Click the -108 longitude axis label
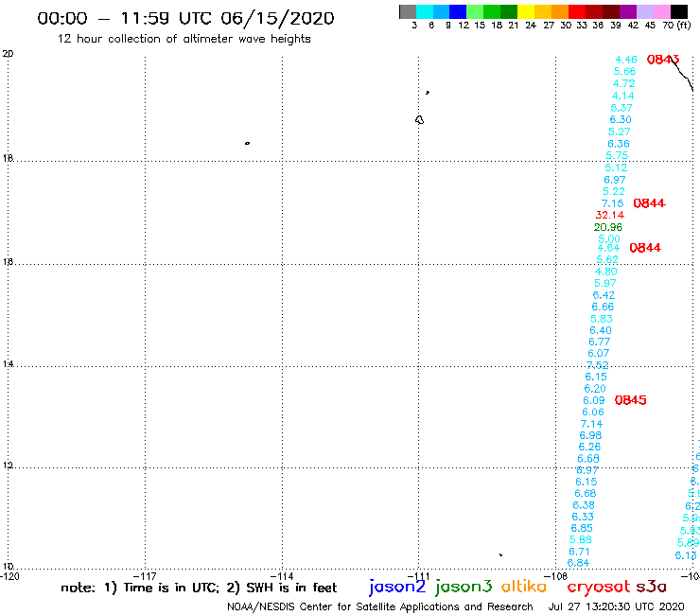Viewport: 700px width, 615px height. pyautogui.click(x=556, y=576)
